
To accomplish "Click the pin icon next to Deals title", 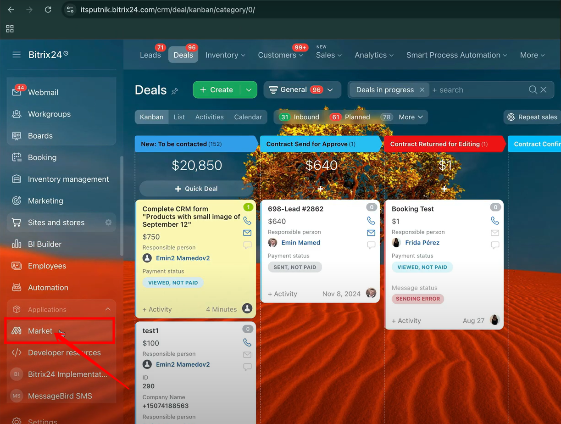I will click(x=175, y=91).
